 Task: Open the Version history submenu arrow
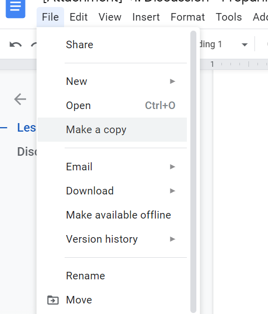pyautogui.click(x=172, y=239)
